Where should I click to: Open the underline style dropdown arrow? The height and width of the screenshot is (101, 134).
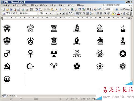click(x=60, y=13)
